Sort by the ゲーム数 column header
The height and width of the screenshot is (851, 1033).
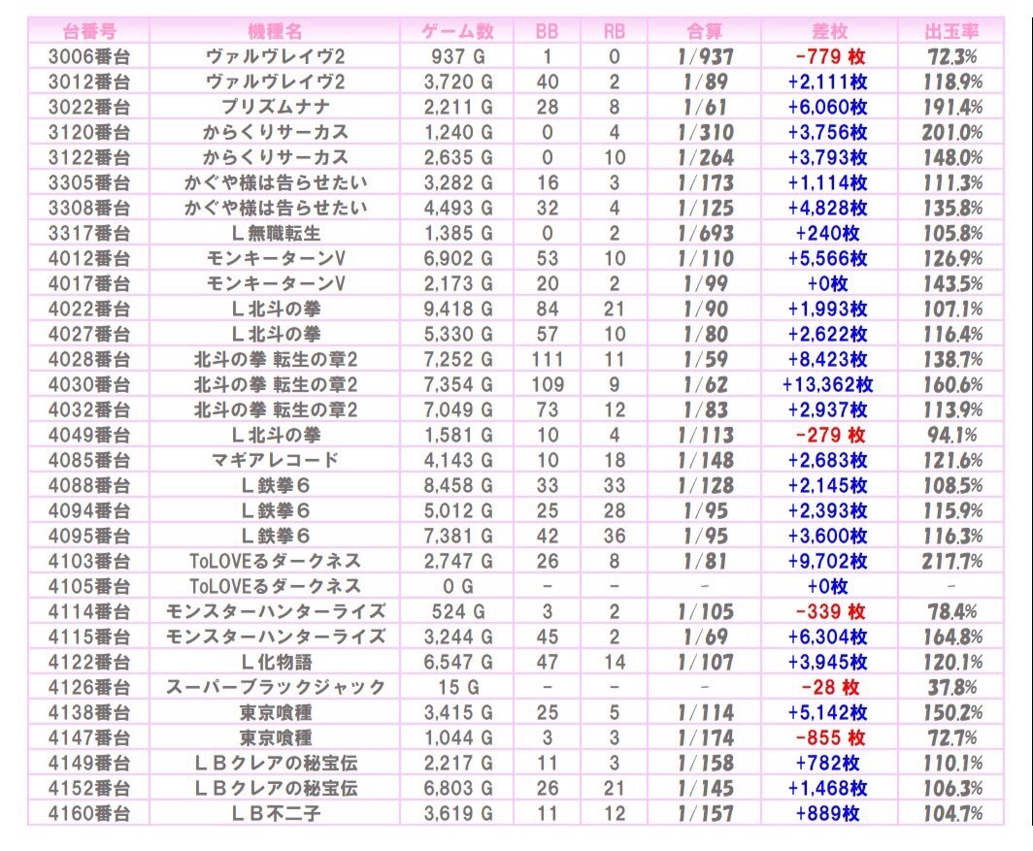tap(461, 31)
